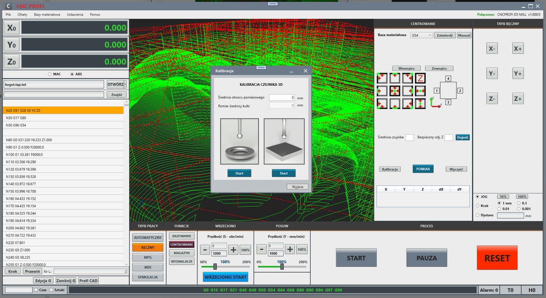Image resolution: width=546 pixels, height=298 pixels.
Task: Jog the X axis negative with X-
Action: [492, 49]
